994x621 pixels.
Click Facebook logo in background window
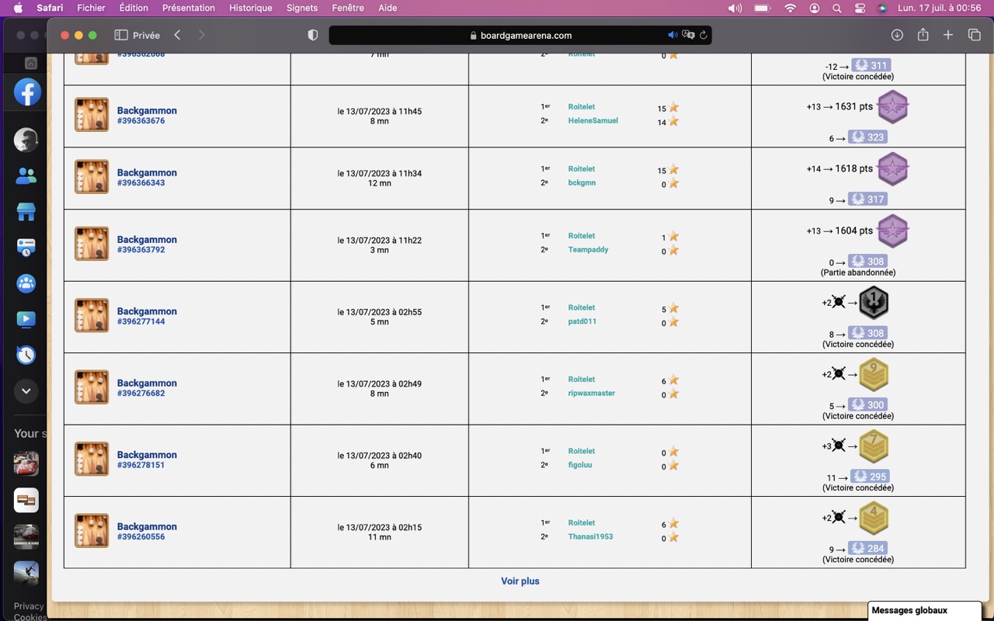pos(26,92)
